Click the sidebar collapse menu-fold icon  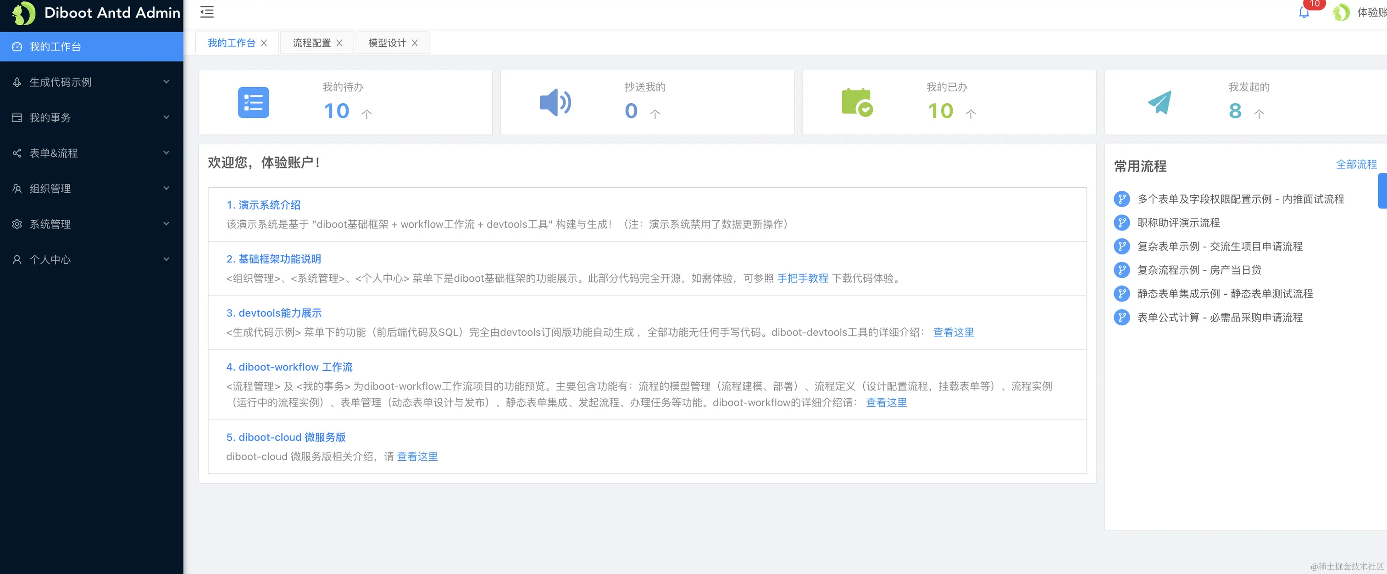click(x=207, y=12)
